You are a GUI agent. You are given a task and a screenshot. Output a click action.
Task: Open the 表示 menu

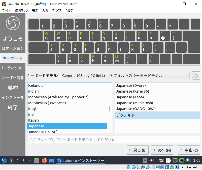click(x=35, y=10)
